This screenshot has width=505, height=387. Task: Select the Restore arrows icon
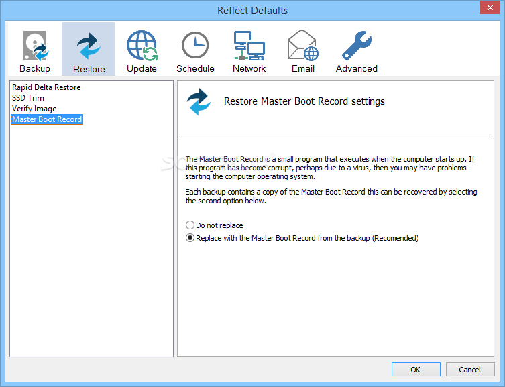click(89, 46)
